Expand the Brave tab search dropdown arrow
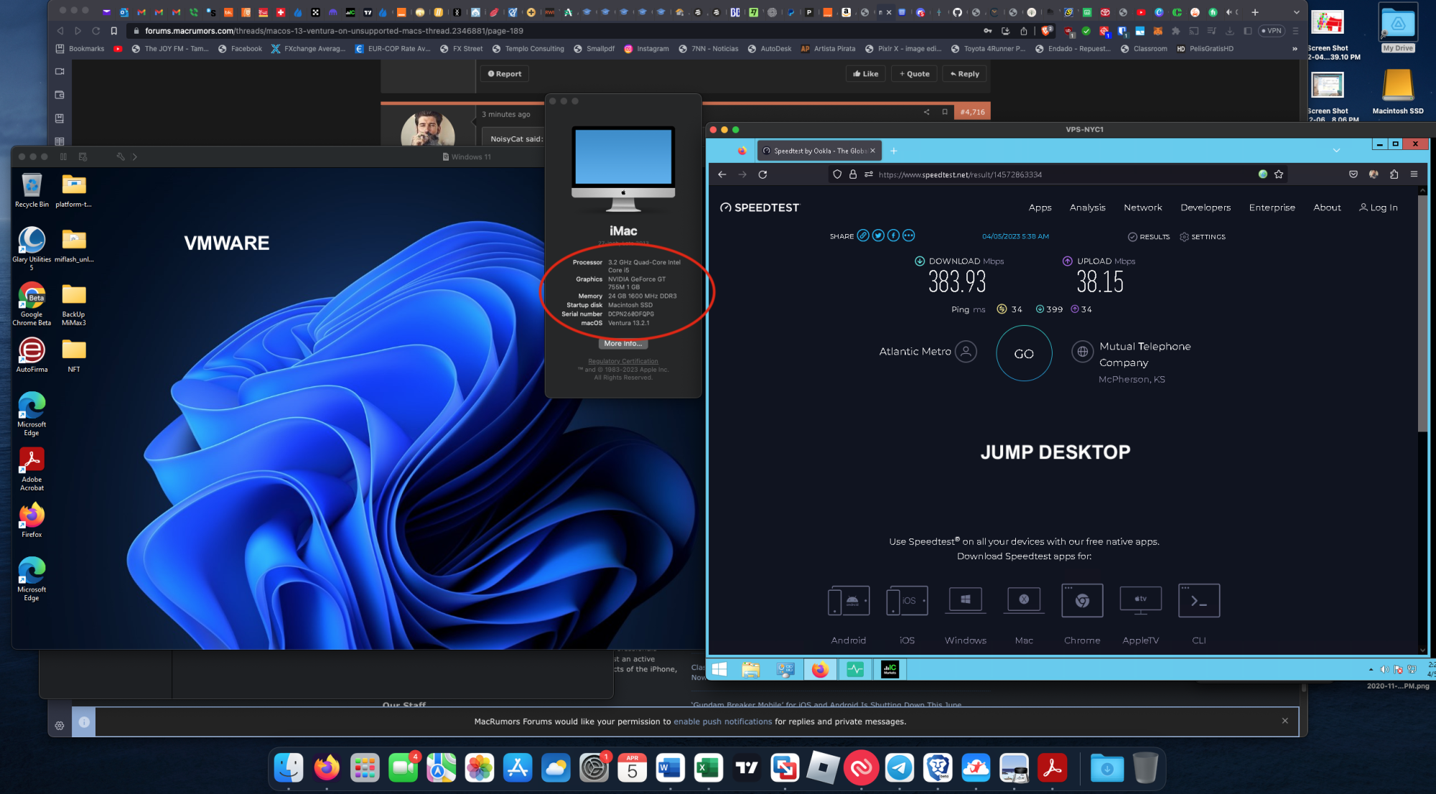1436x794 pixels. pyautogui.click(x=1296, y=12)
